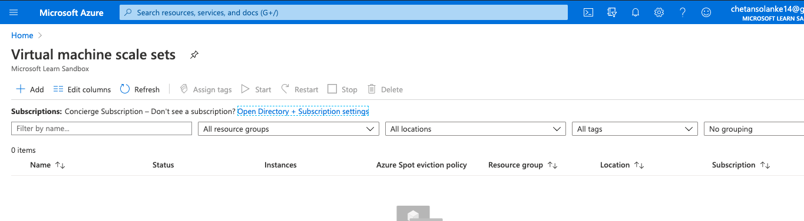Expand the All tags dropdown
This screenshot has width=804, height=221.
point(635,129)
